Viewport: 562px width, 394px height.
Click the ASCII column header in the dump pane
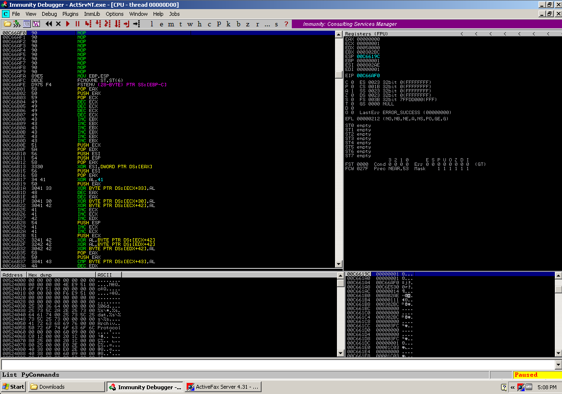tap(109, 275)
